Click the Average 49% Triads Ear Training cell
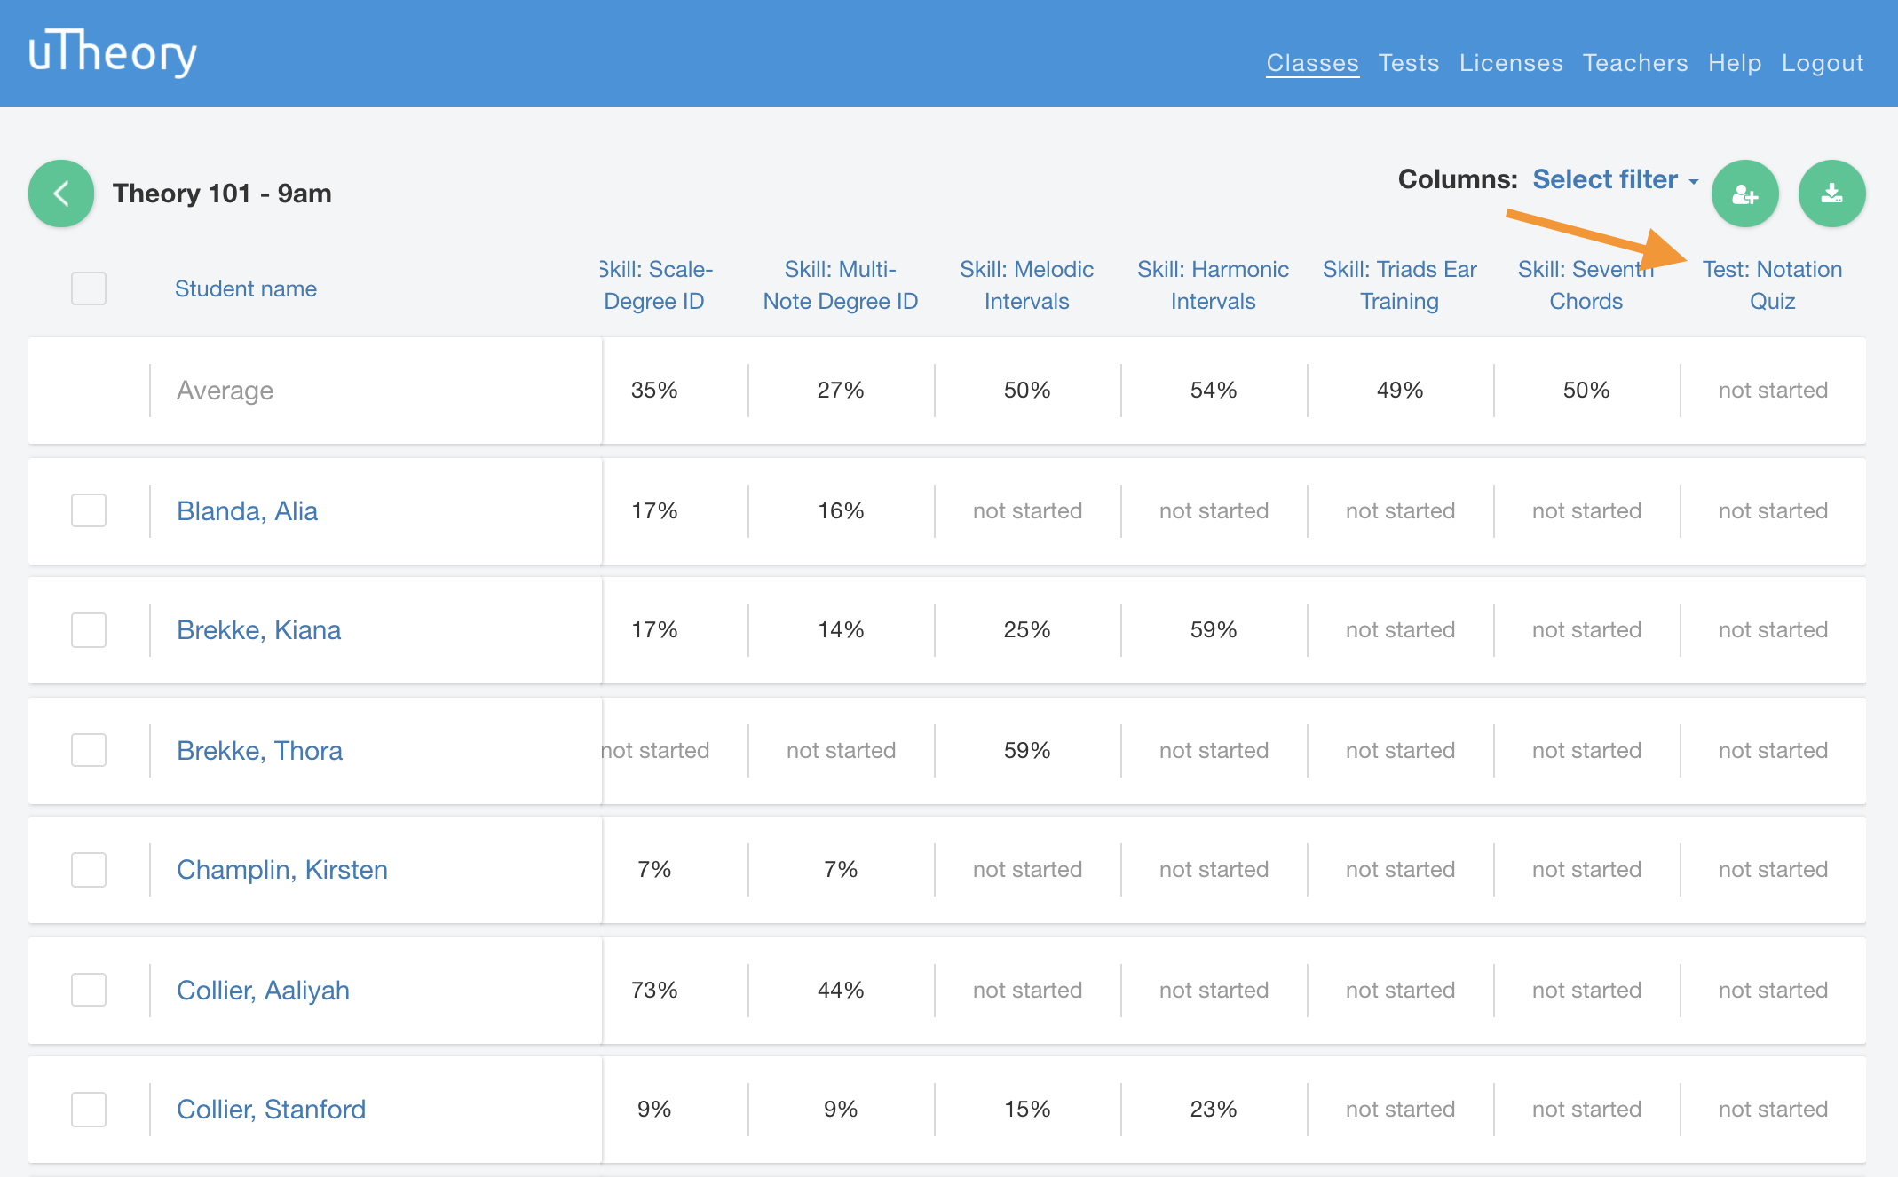 click(x=1400, y=391)
